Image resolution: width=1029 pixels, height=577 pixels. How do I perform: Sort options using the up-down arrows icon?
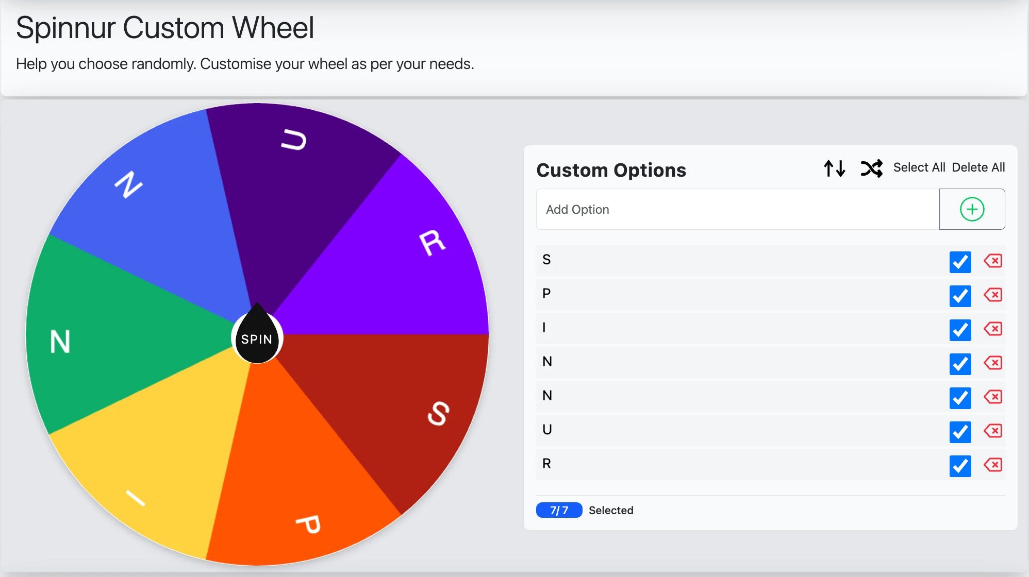point(834,168)
